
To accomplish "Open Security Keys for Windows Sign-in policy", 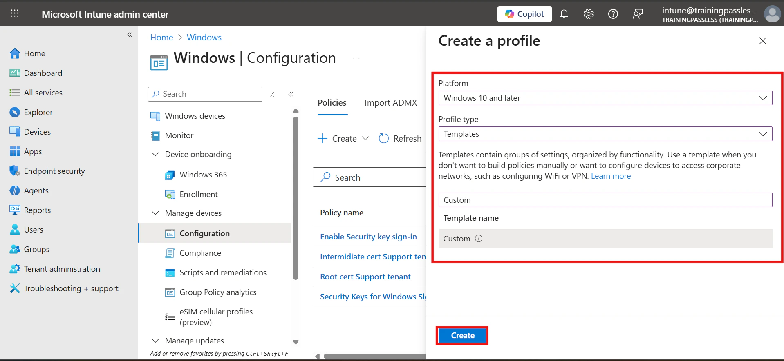I will (x=373, y=297).
